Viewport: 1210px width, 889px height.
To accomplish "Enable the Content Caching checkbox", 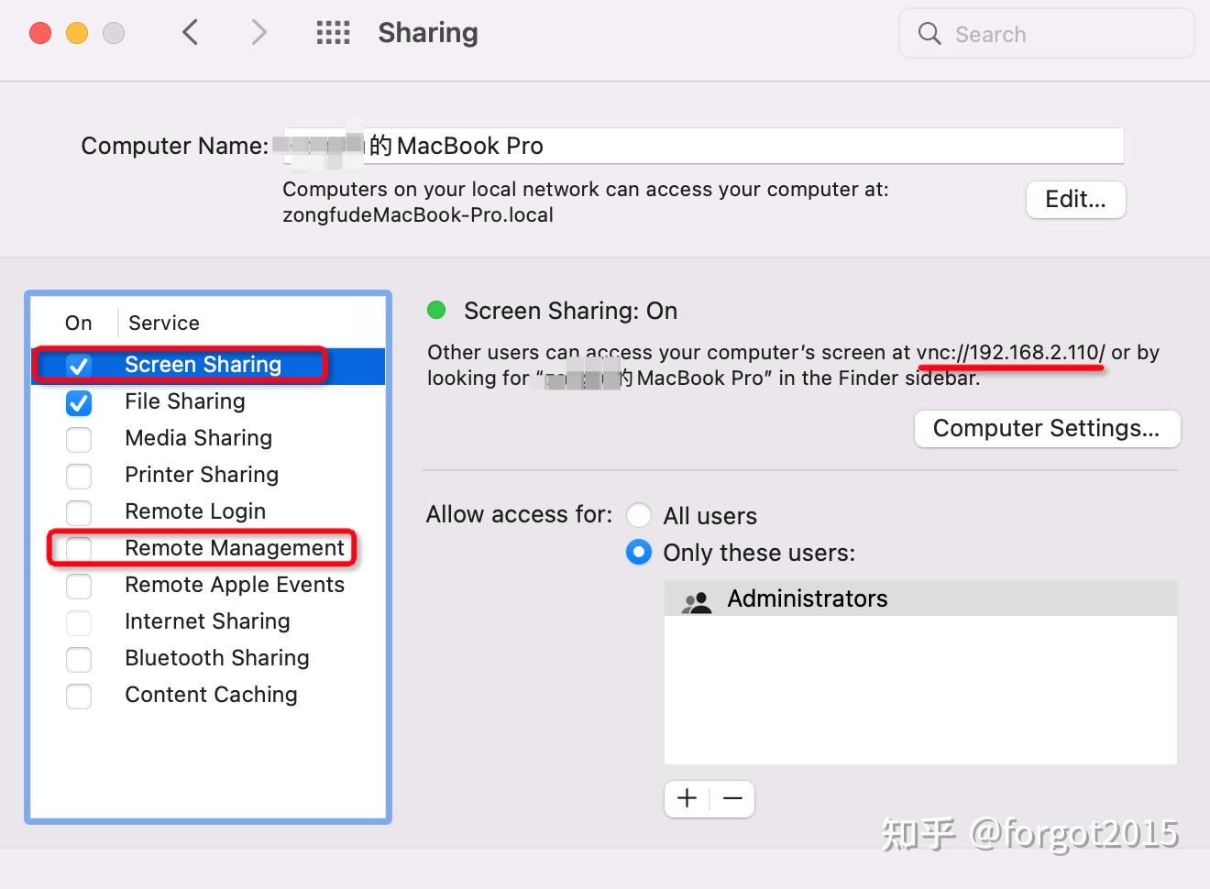I will 79,696.
